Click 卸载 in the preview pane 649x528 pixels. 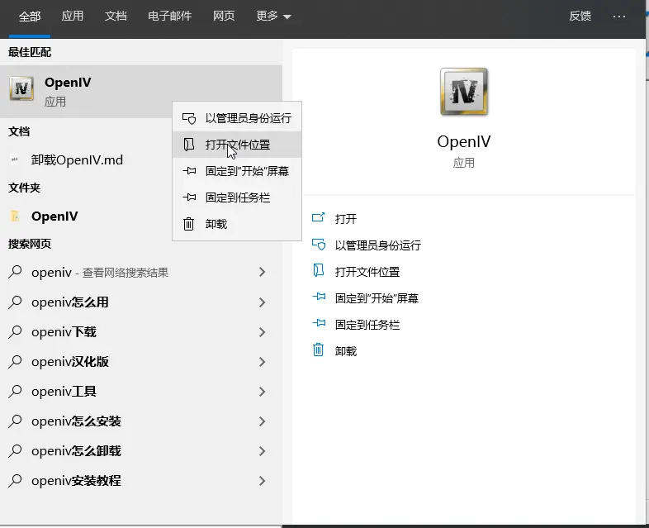click(346, 351)
